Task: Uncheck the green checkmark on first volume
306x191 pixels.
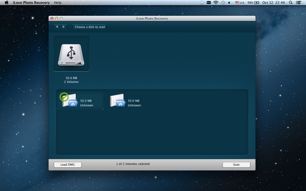Action: point(64,97)
